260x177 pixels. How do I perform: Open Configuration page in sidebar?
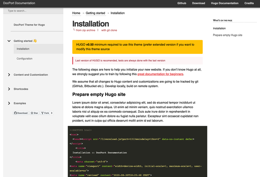[x=24, y=59]
